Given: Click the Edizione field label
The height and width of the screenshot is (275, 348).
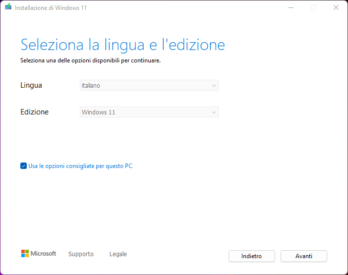Looking at the screenshot, I should [x=34, y=112].
